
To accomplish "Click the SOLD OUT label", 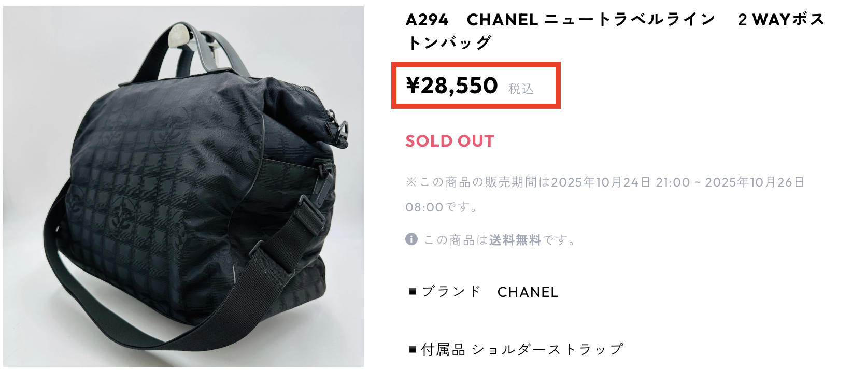I will click(x=450, y=141).
